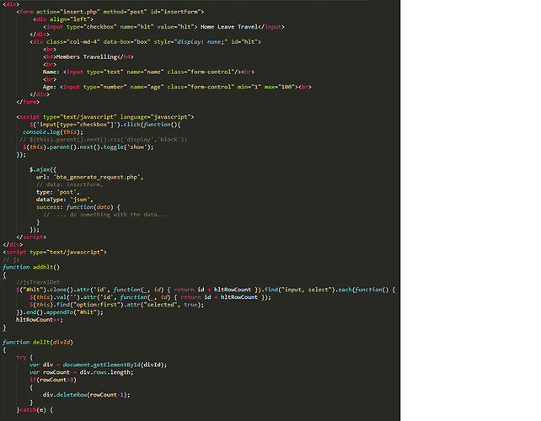Click the class="col-md-4" attribute
Image resolution: width=541 pixels, height=421 pixels.
click(x=73, y=42)
